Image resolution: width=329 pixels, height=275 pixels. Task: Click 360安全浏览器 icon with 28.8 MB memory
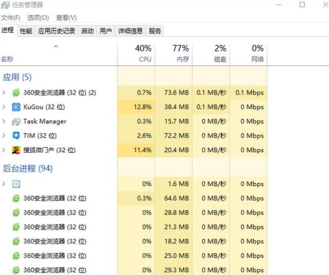pyautogui.click(x=16, y=213)
